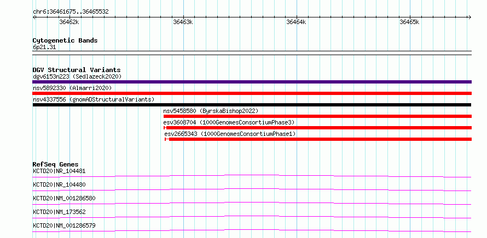
Task: Open the esv3608704 (1000GenomesConsortiumPhase3) label
Action: click(x=229, y=122)
